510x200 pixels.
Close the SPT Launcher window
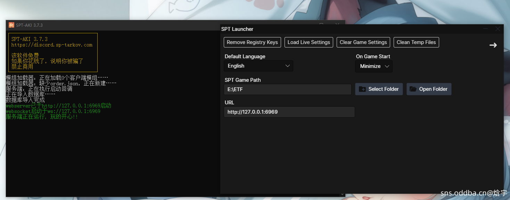[x=497, y=29]
